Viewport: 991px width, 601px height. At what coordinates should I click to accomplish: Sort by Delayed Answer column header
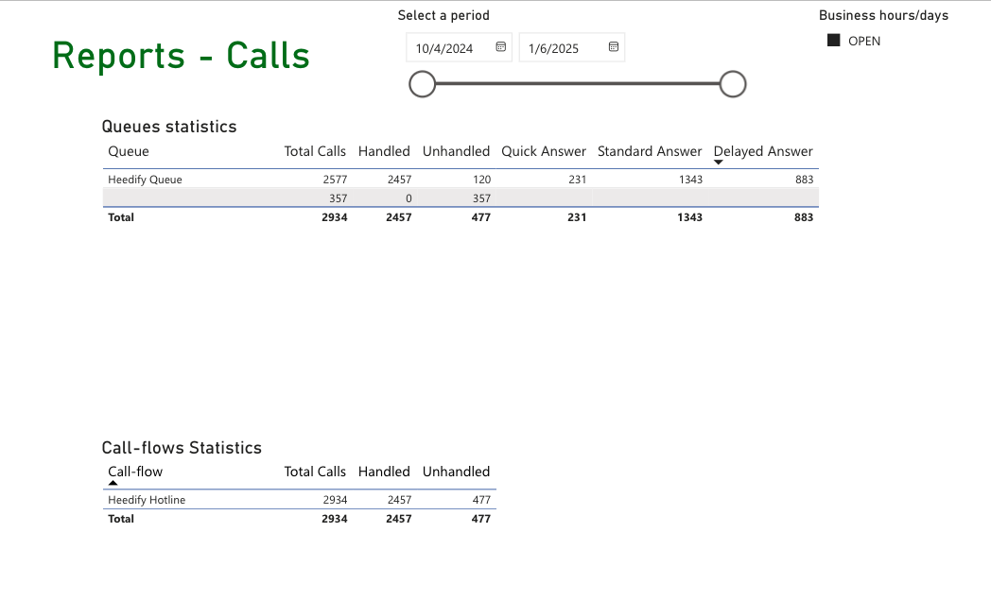click(x=763, y=151)
